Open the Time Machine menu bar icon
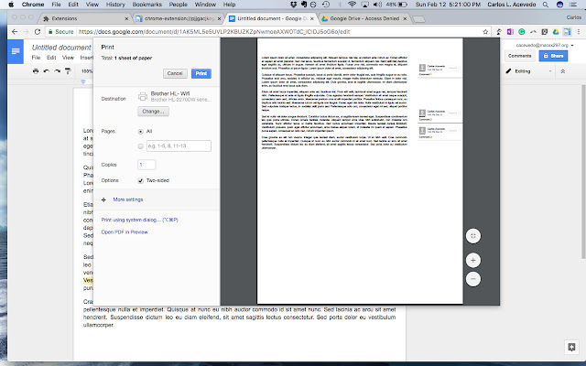586x366 pixels. [326, 5]
